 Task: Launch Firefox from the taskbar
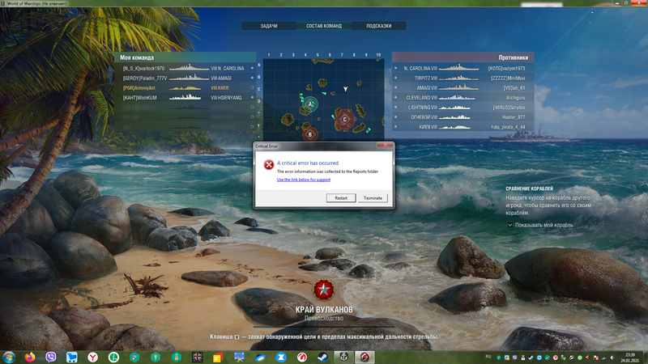30,357
